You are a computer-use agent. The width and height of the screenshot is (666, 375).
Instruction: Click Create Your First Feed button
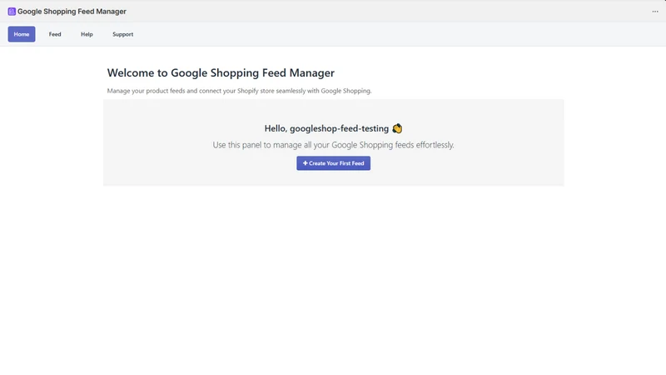click(x=334, y=163)
